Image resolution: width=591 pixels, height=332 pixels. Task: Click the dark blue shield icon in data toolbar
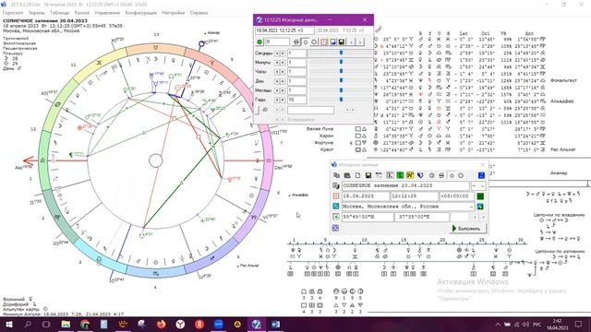point(420,175)
